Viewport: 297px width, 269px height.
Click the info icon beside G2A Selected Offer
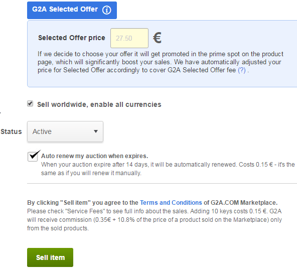(x=107, y=10)
